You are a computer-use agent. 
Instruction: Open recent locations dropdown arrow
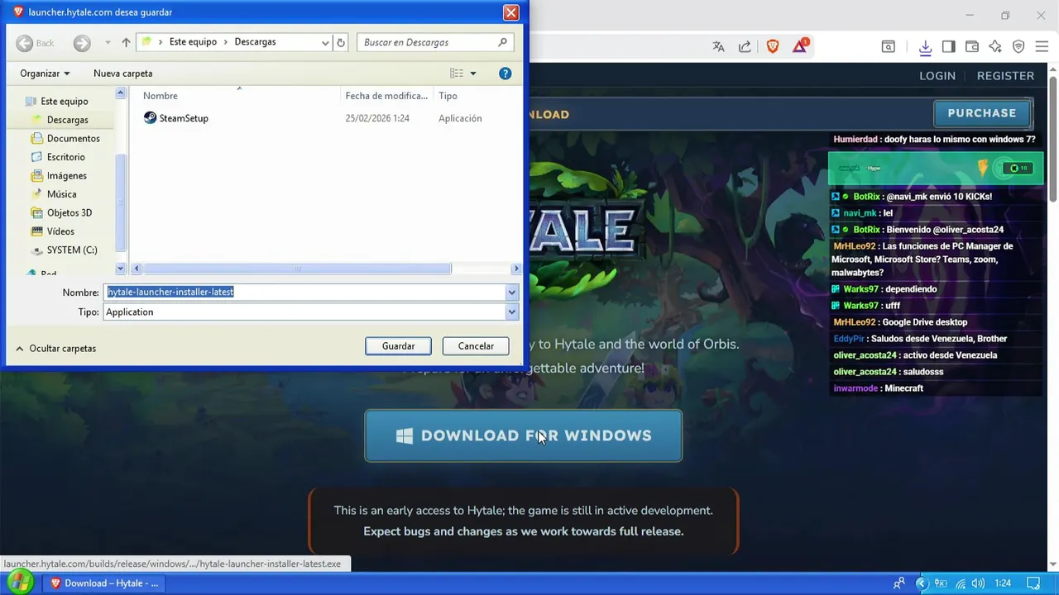(x=108, y=42)
